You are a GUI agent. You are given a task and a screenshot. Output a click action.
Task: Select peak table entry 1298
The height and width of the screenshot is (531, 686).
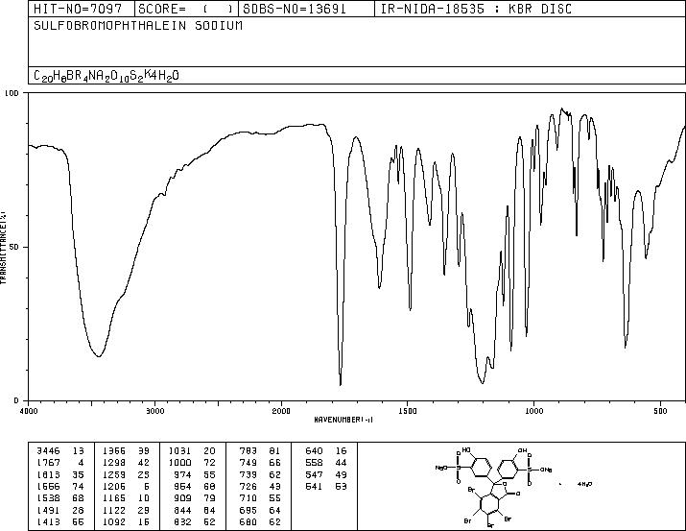pyautogui.click(x=126, y=463)
